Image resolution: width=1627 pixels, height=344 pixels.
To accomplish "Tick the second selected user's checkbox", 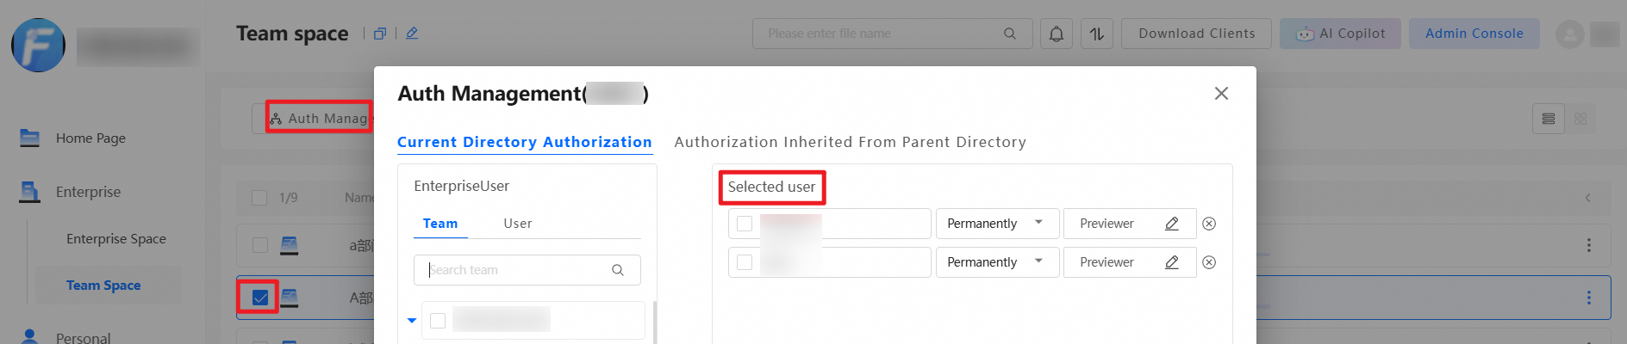I will click(x=745, y=262).
